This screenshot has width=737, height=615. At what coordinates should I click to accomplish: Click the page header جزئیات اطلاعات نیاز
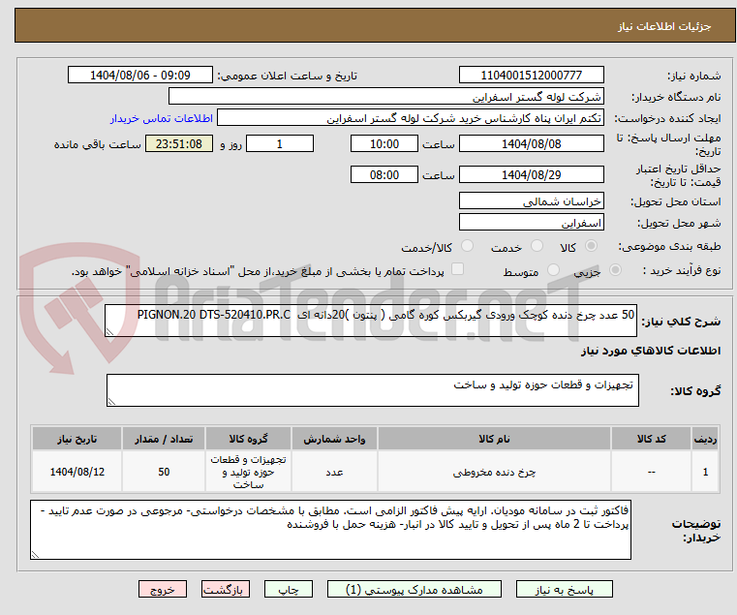click(x=664, y=26)
